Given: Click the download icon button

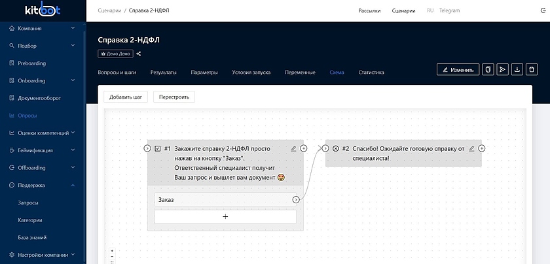Looking at the screenshot, I should click(x=517, y=69).
